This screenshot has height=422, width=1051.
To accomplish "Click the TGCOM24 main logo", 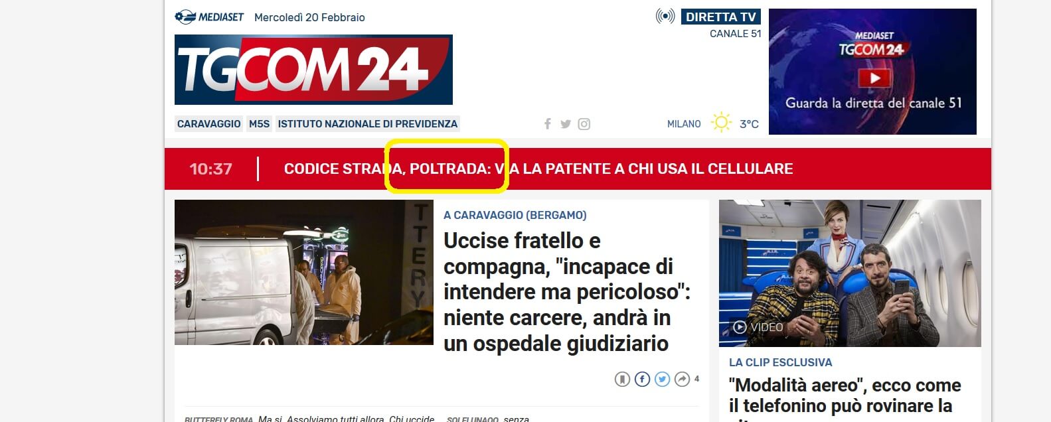I will pos(313,70).
